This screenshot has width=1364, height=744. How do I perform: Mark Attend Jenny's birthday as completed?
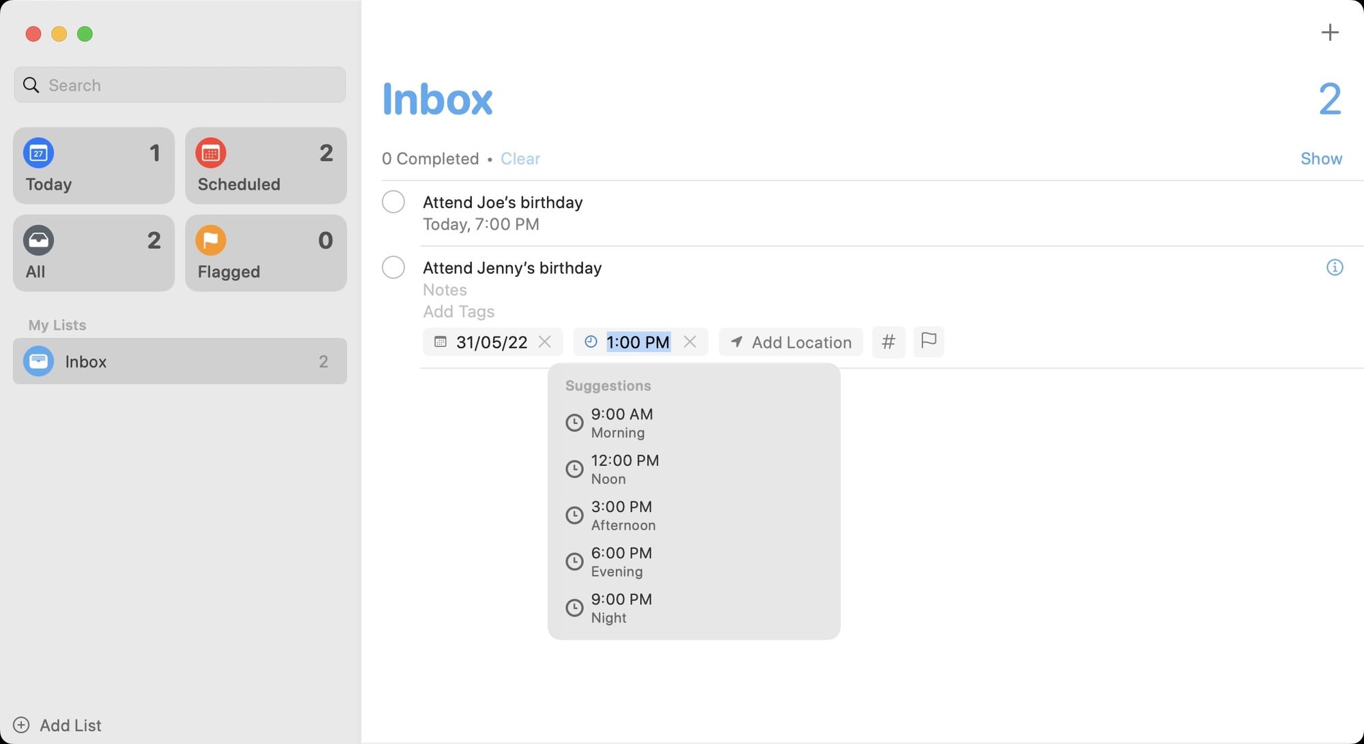tap(394, 267)
